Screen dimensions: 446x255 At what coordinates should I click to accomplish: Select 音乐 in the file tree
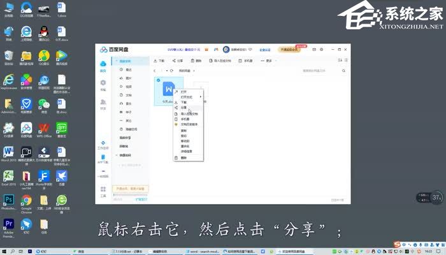130,103
